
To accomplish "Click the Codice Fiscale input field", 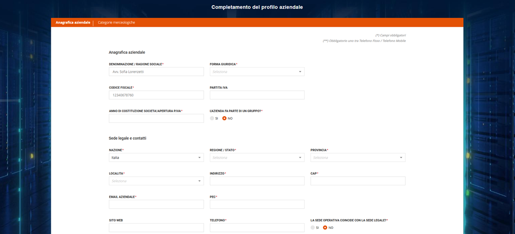I will (156, 95).
